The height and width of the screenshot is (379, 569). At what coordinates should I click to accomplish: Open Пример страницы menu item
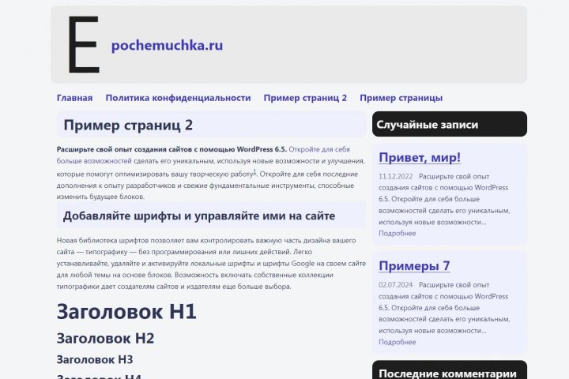point(401,98)
